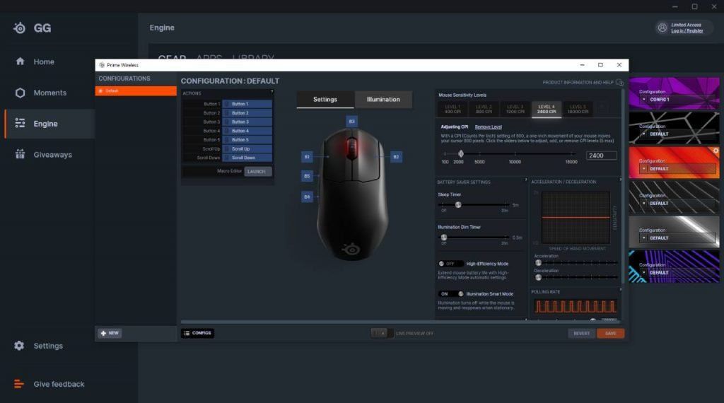Click the plus icon on the NEW button
This screenshot has height=403, width=724.
click(103, 333)
